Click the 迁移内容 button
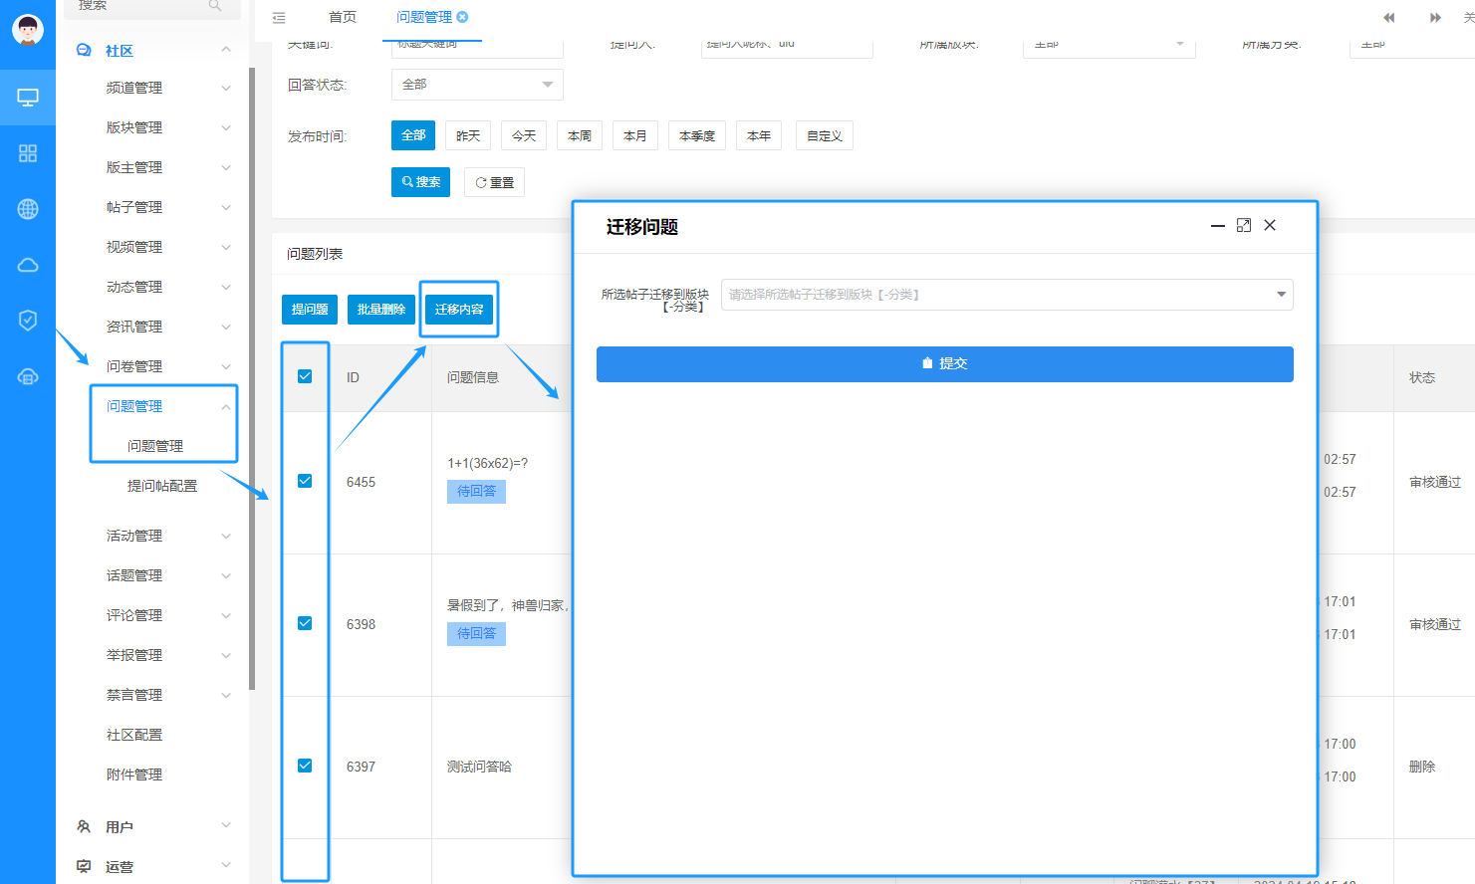 pos(459,310)
